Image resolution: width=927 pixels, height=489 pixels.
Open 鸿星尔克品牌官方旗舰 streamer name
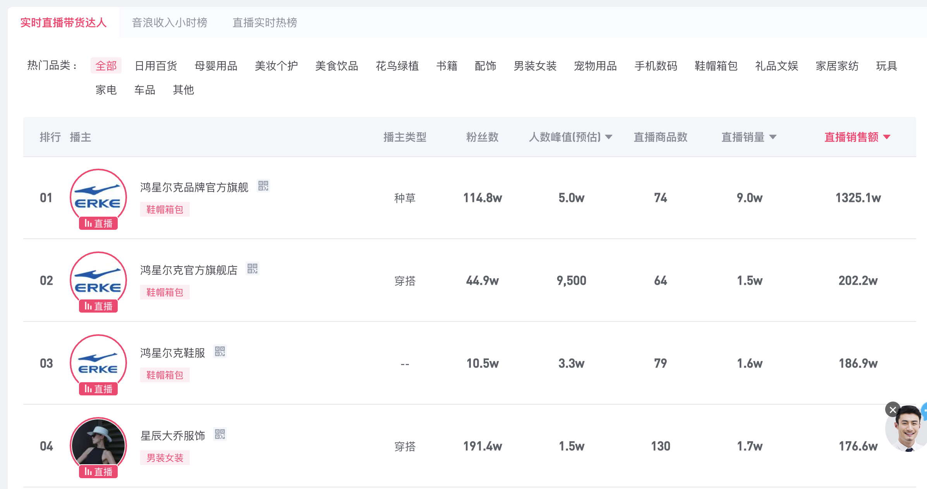194,187
